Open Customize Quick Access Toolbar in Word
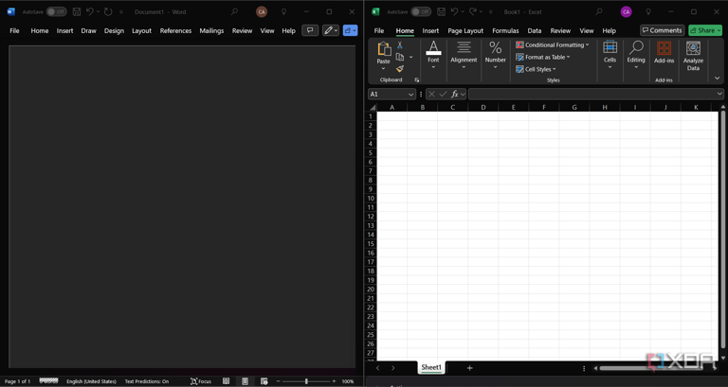This screenshot has width=728, height=387. tap(121, 12)
